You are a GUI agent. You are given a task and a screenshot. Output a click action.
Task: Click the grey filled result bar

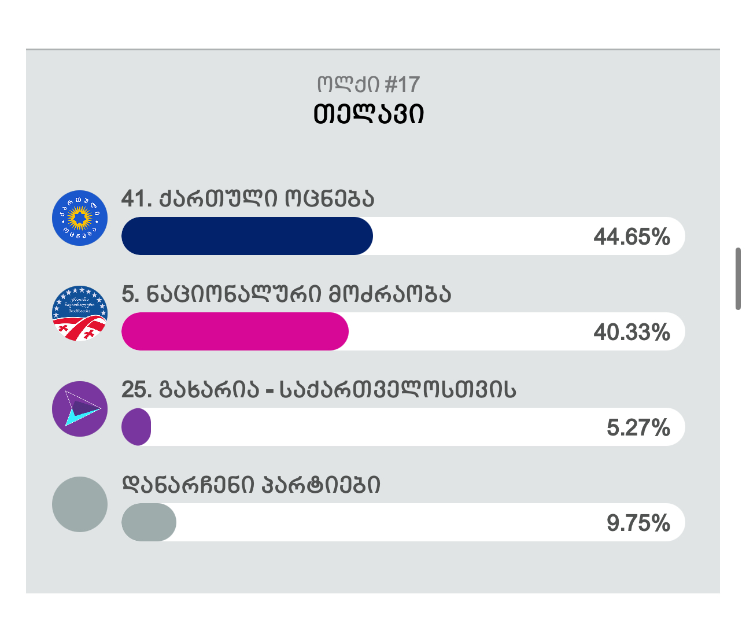point(149,522)
